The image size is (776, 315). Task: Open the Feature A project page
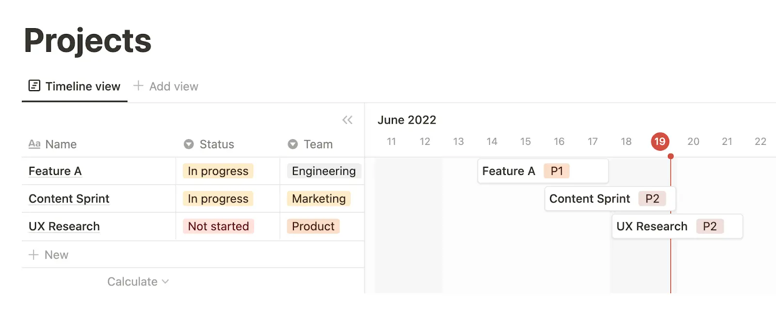pyautogui.click(x=55, y=171)
